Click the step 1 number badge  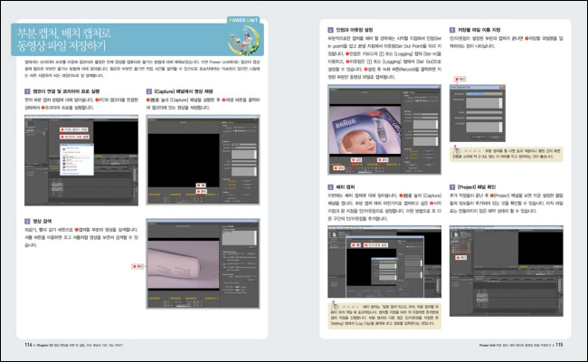tap(25, 91)
